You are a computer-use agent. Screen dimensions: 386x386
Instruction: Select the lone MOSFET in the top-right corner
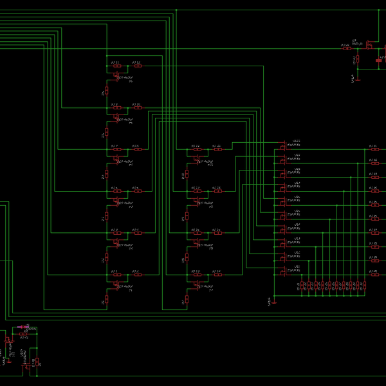(369, 45)
